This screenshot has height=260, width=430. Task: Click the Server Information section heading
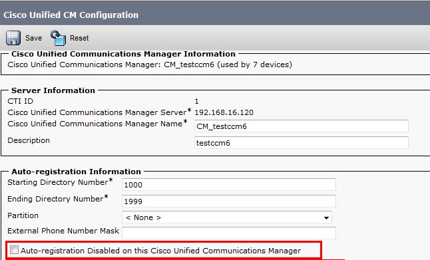53,90
